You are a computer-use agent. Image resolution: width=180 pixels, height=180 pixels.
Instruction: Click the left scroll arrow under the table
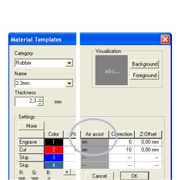click(67, 172)
